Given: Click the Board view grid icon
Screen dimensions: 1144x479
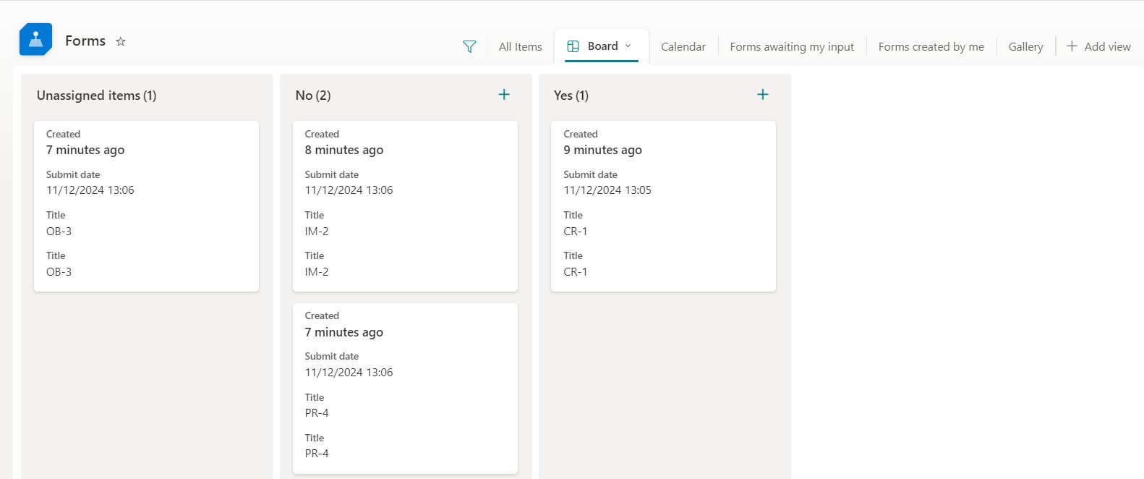Looking at the screenshot, I should (573, 46).
